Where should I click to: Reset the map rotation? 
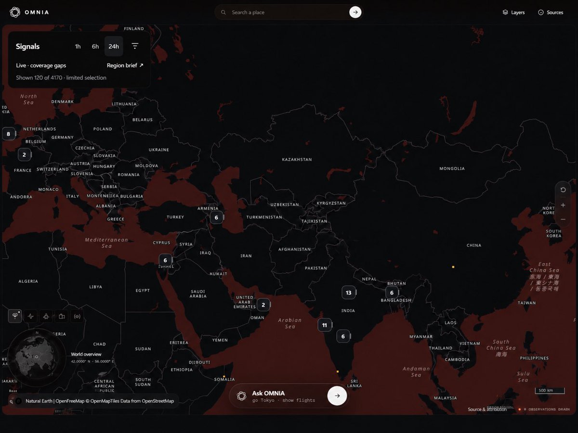click(x=563, y=190)
